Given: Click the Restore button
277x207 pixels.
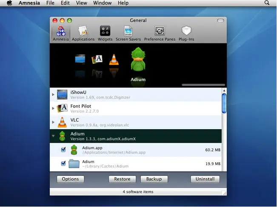Looking at the screenshot, I should click(x=122, y=179).
